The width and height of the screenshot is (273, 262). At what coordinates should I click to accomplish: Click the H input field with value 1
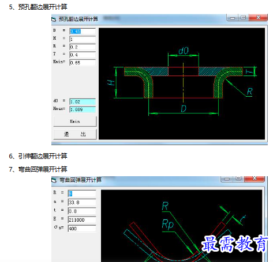(x=83, y=39)
